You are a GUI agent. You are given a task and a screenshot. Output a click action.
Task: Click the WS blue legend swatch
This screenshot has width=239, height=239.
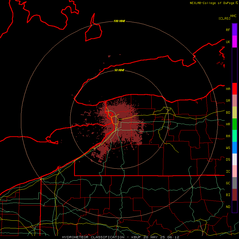(234, 148)
